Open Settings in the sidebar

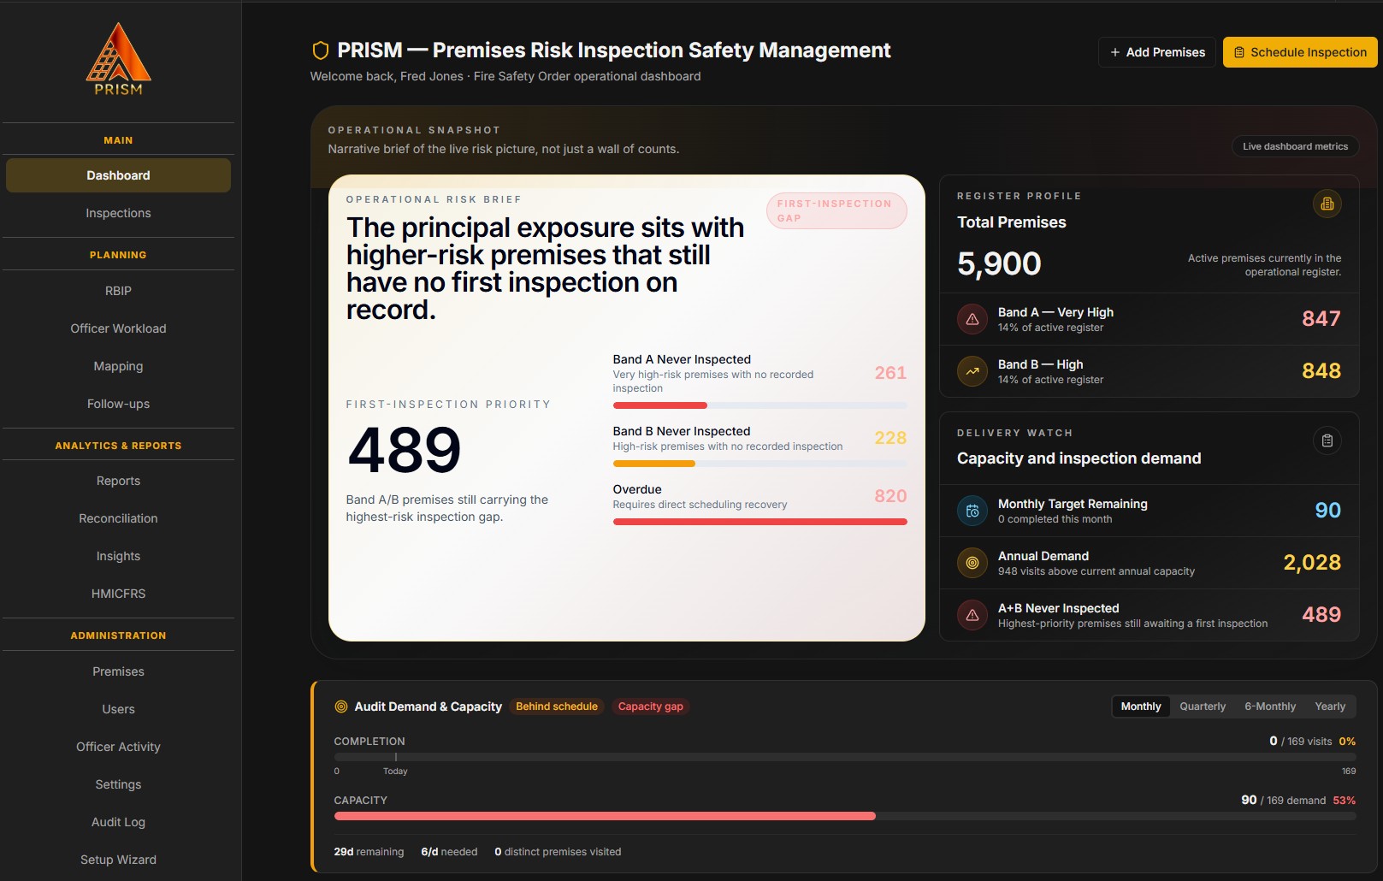click(118, 784)
